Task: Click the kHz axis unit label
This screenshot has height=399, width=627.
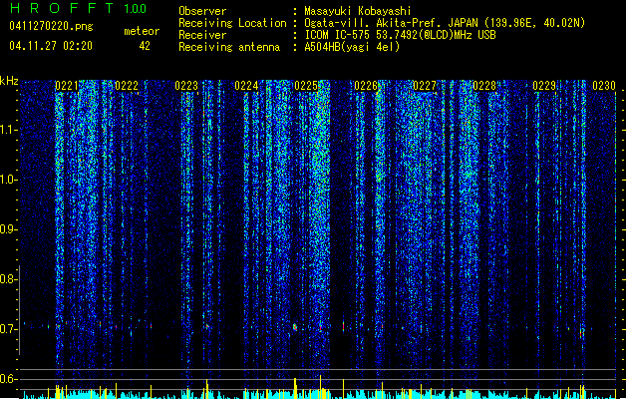Action: (x=9, y=81)
